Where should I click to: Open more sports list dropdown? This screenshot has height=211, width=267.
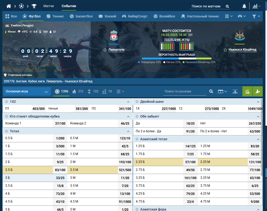tap(229, 16)
